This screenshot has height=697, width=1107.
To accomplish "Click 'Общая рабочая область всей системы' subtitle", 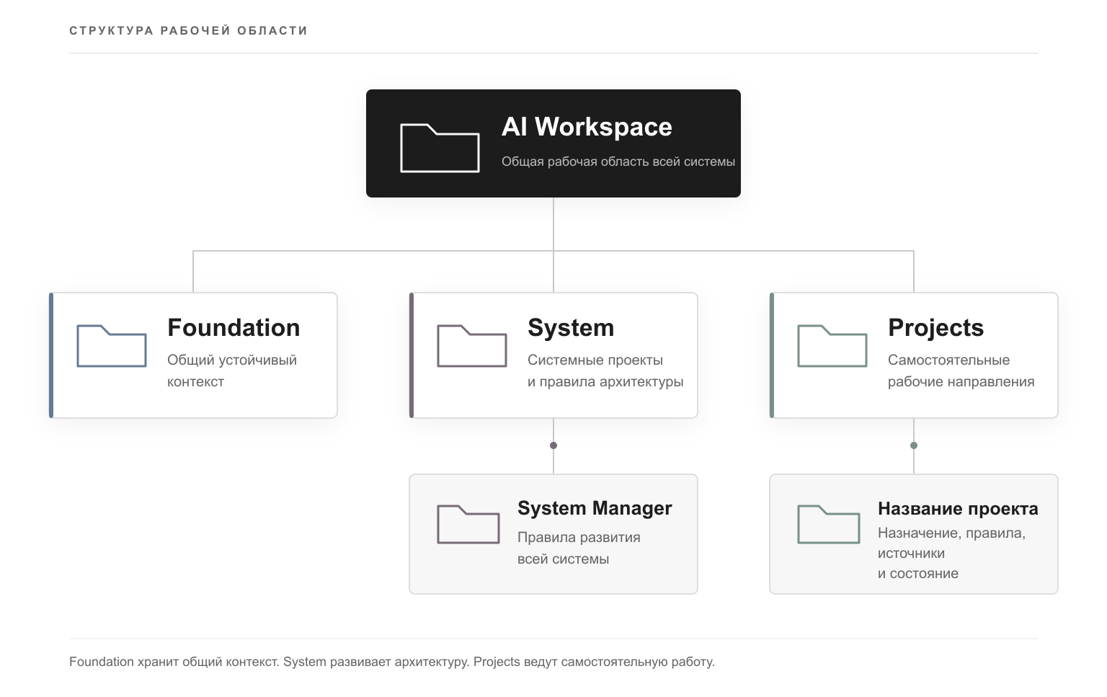I will tap(618, 161).
